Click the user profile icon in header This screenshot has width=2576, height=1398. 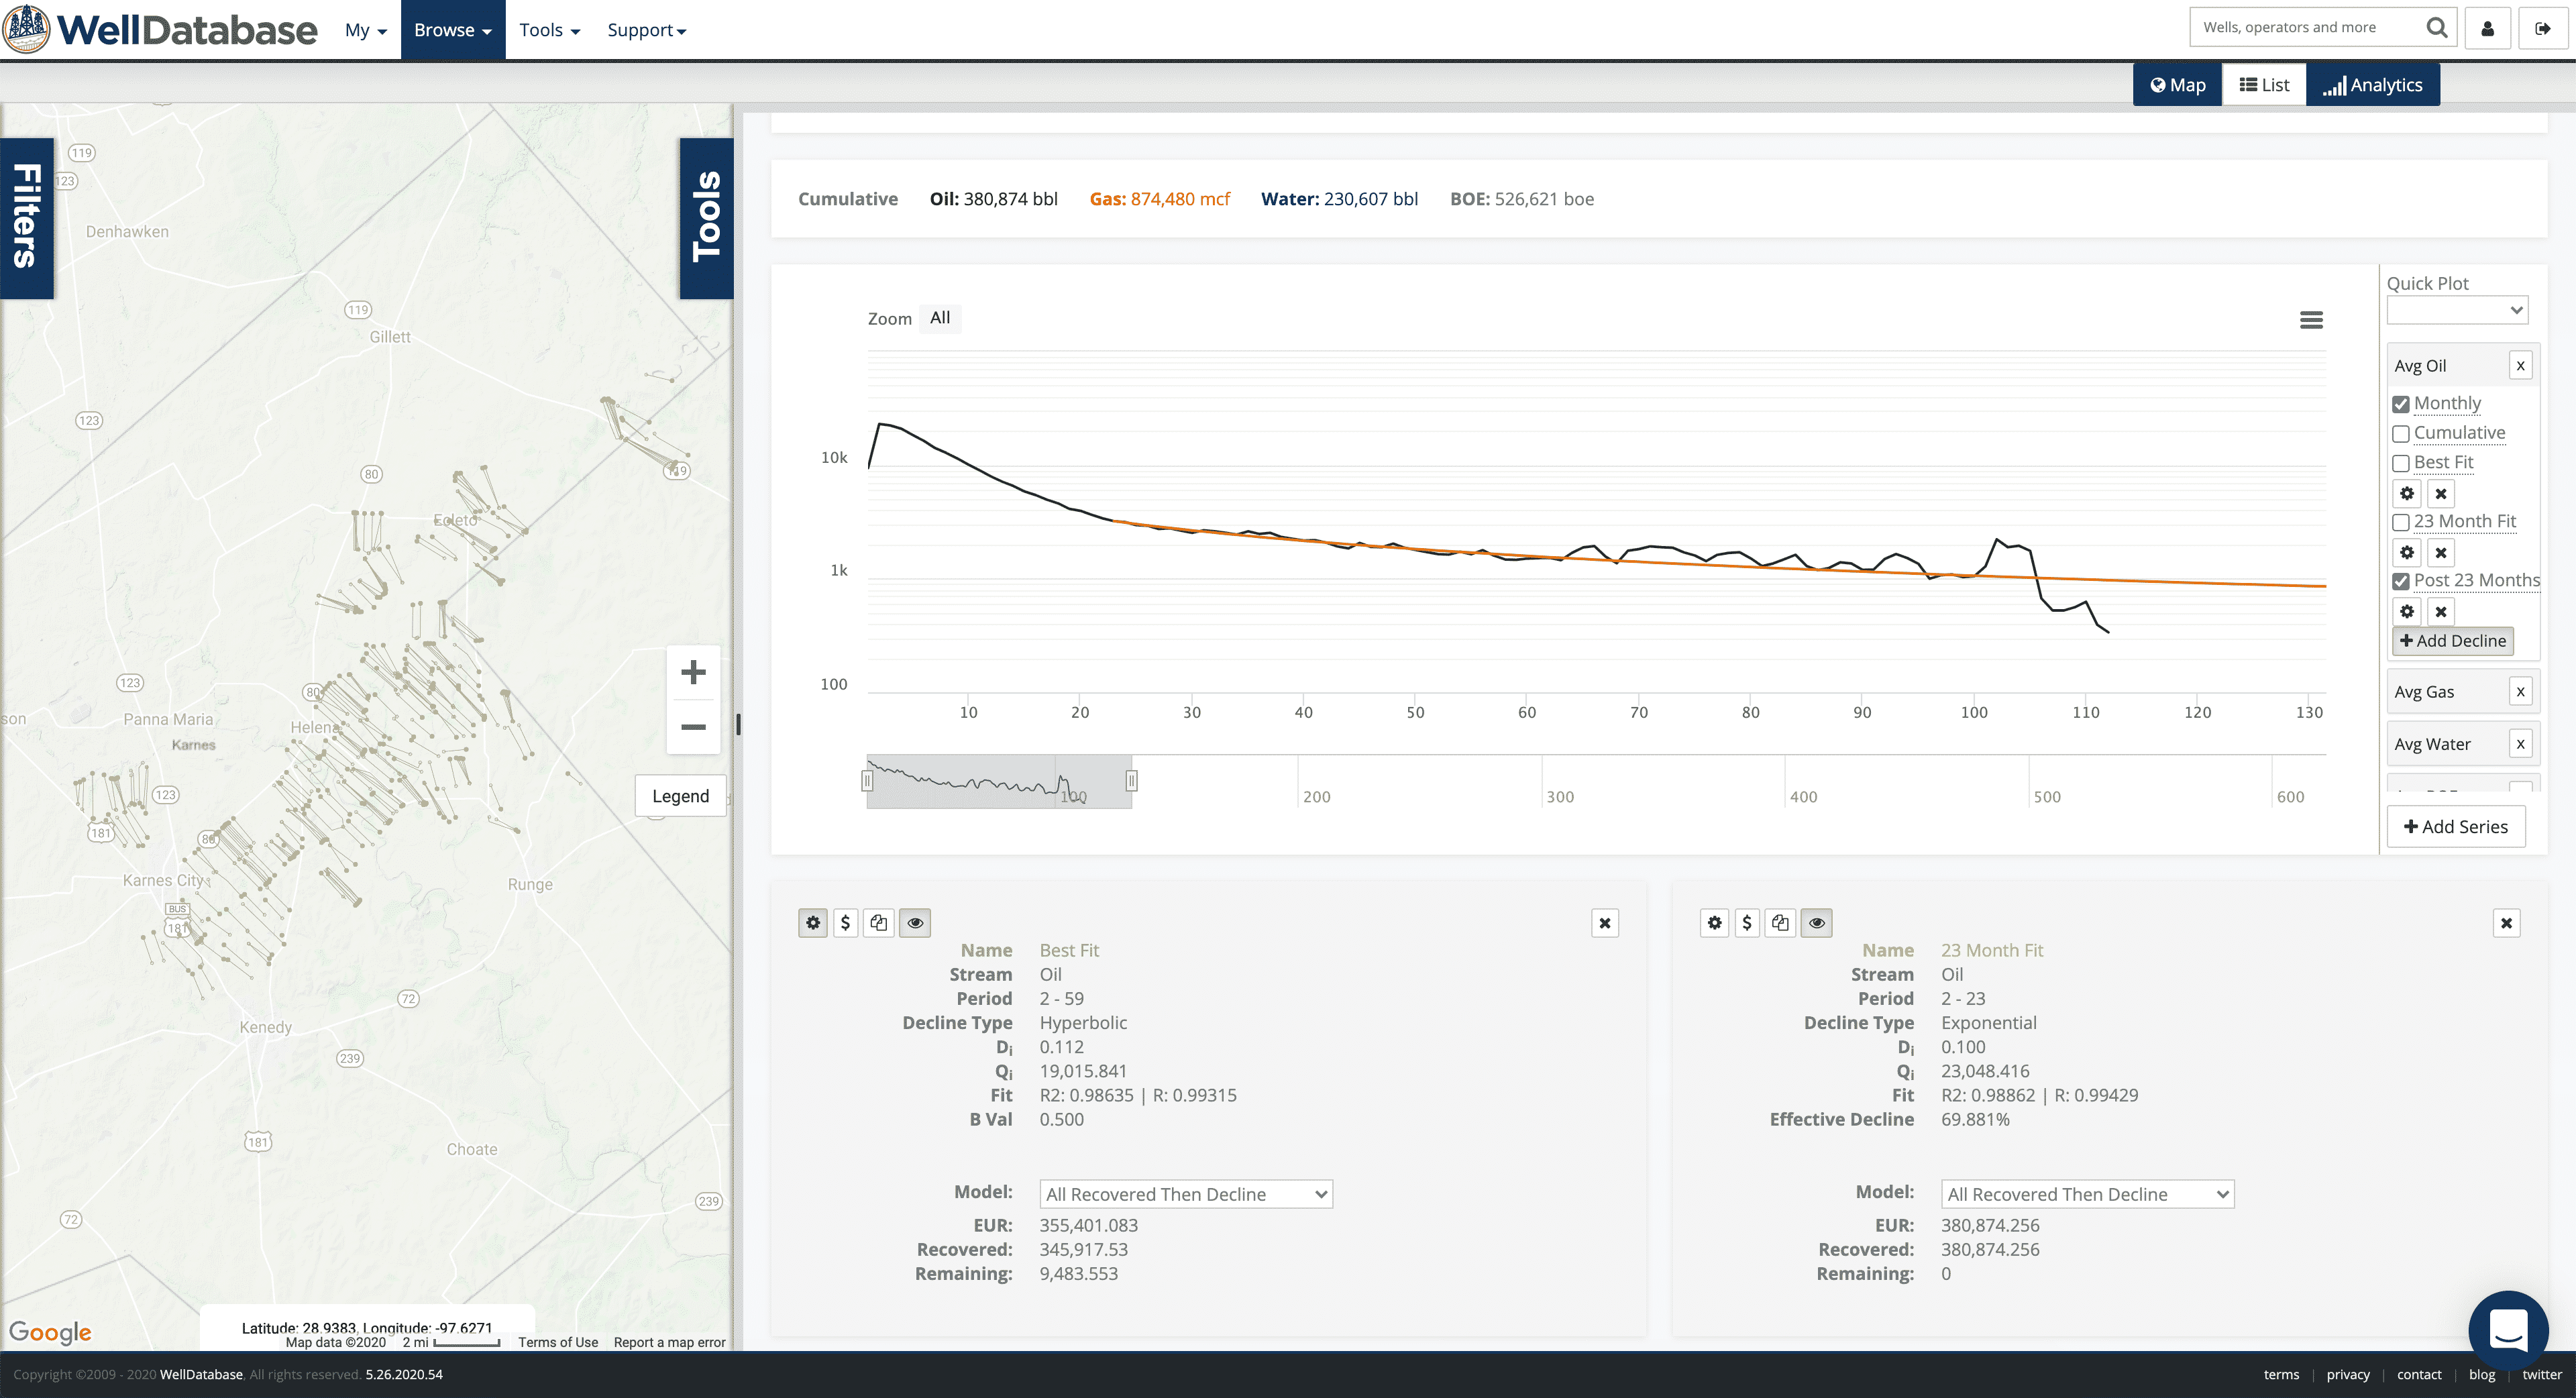(x=2487, y=29)
